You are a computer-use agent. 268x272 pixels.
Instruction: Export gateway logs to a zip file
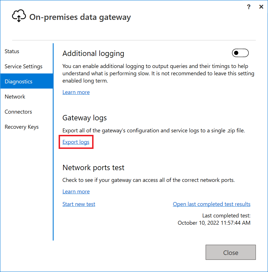76,142
